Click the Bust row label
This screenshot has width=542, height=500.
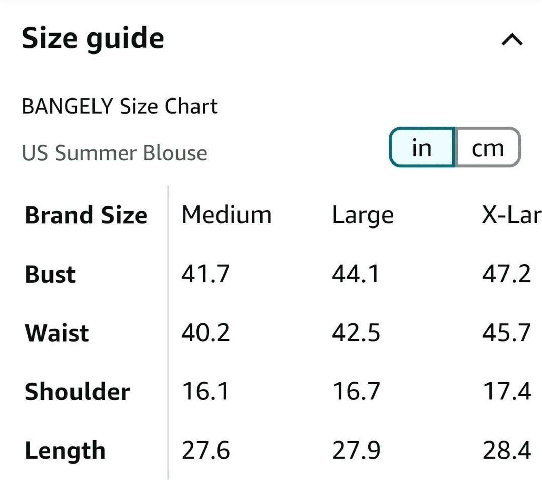50,274
